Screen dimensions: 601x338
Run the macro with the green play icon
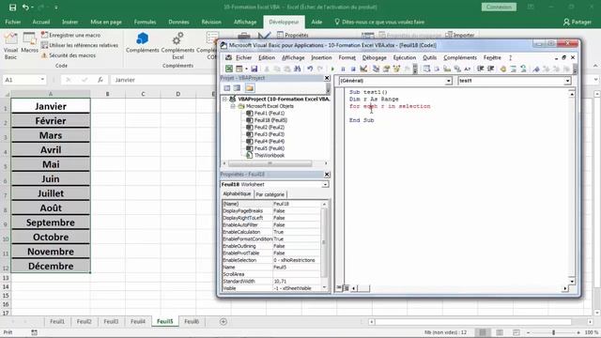tap(332, 69)
